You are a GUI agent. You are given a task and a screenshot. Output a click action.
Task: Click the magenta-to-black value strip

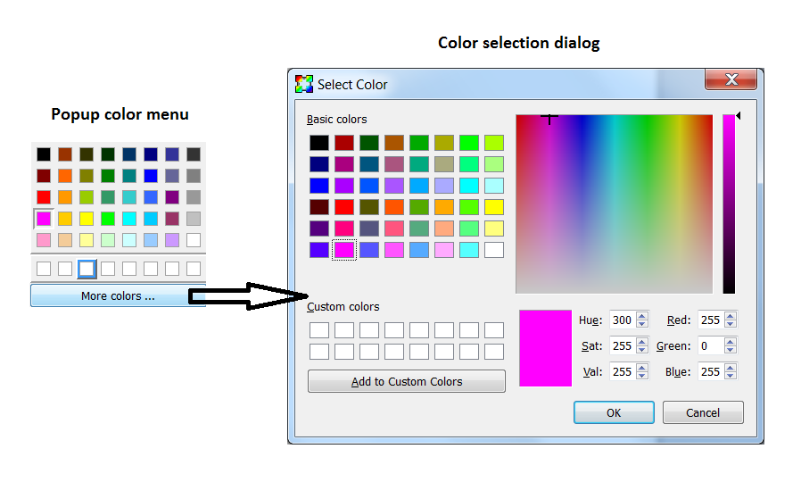pyautogui.click(x=729, y=204)
